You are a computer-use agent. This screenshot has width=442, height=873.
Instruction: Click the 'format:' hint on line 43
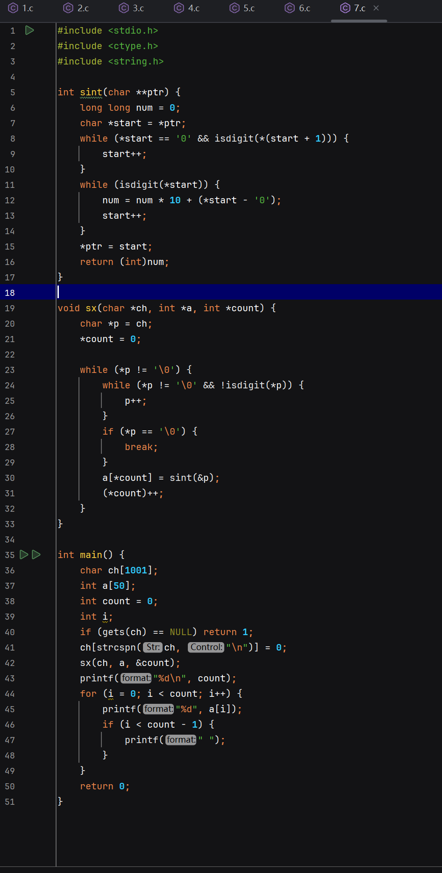pyautogui.click(x=136, y=678)
